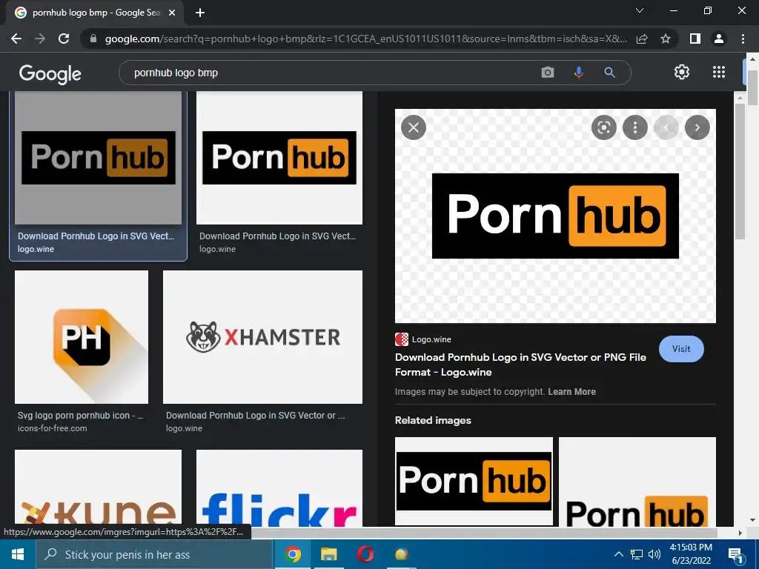Go back to the previous page
Image resolution: width=759 pixels, height=569 pixels.
click(16, 39)
